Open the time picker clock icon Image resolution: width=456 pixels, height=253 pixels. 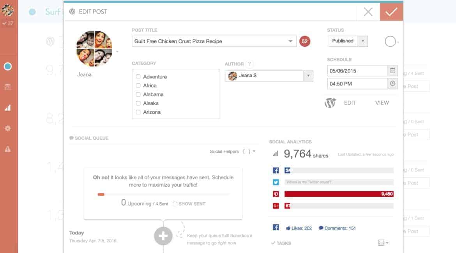pyautogui.click(x=393, y=83)
